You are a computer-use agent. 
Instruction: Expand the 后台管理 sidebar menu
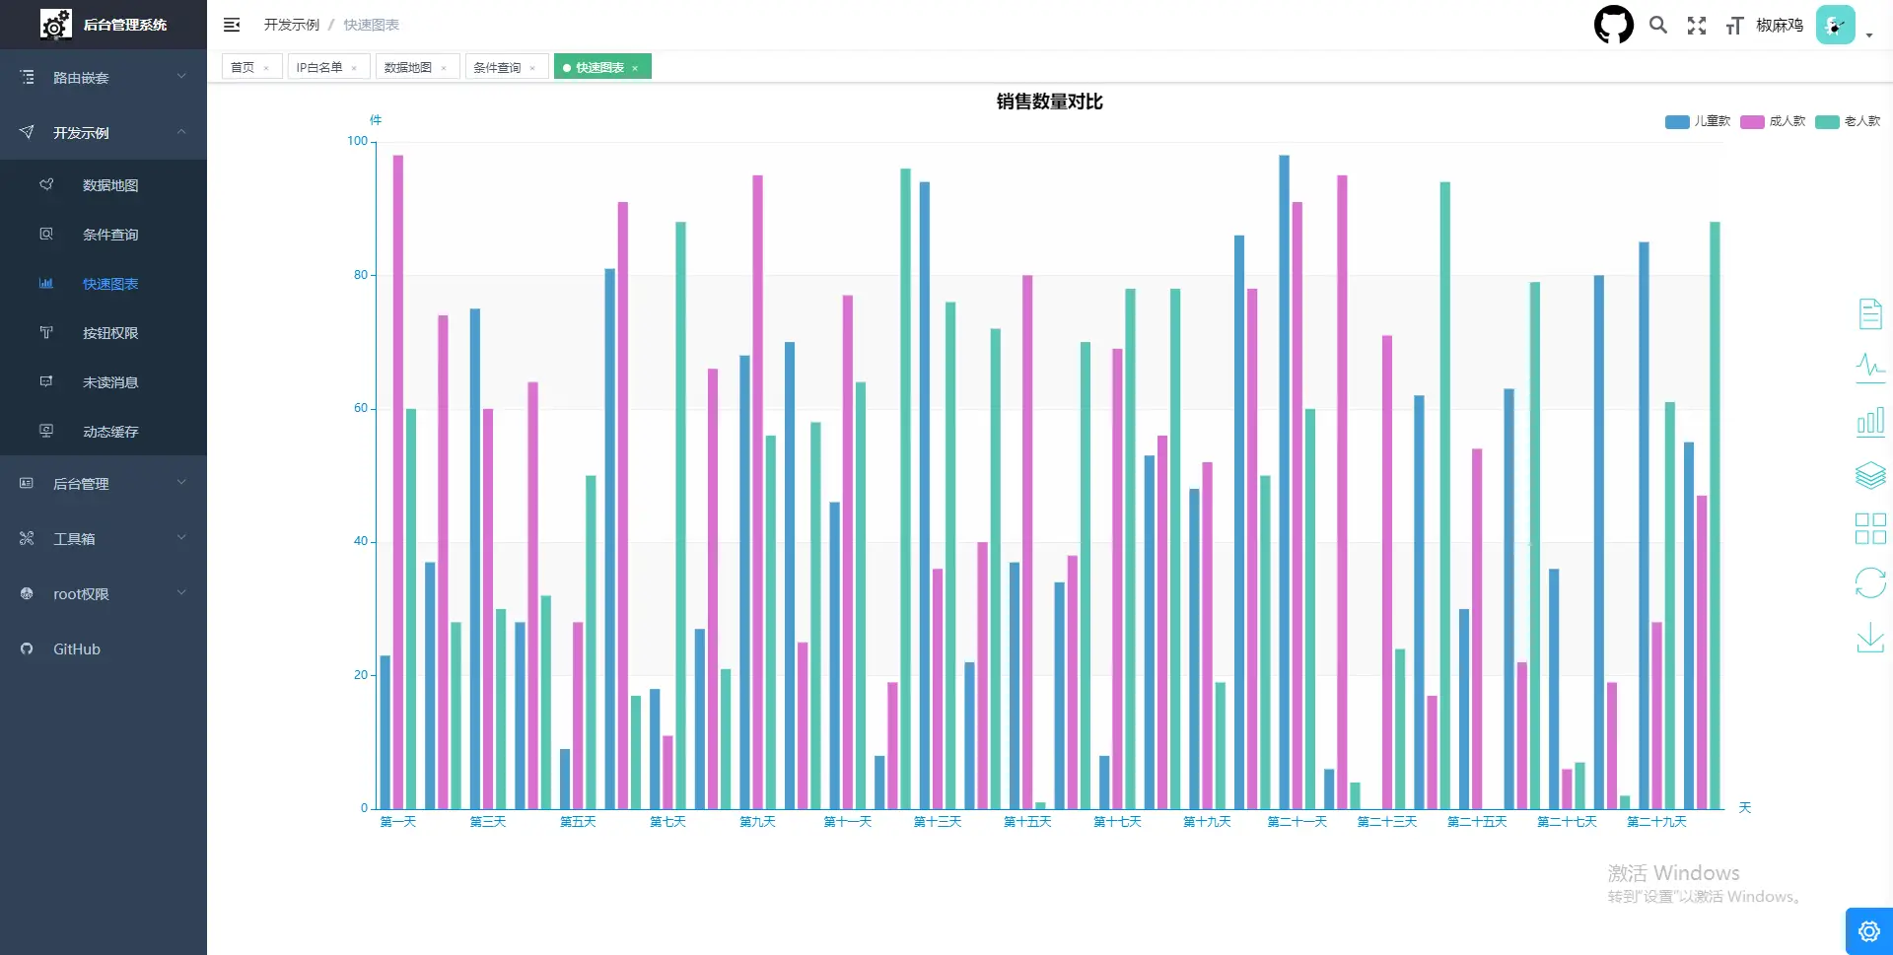point(104,483)
